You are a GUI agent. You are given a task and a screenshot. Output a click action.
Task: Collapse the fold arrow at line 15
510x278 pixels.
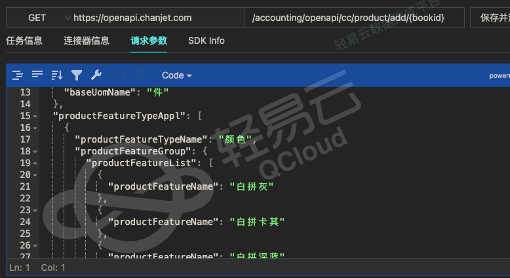[35, 116]
